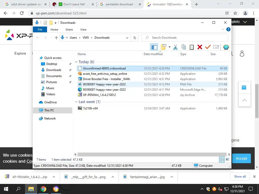Image resolution: width=259 pixels, height=194 pixels.
Task: Open menu arrow for XP-PENWin zip download
Action: point(54,177)
